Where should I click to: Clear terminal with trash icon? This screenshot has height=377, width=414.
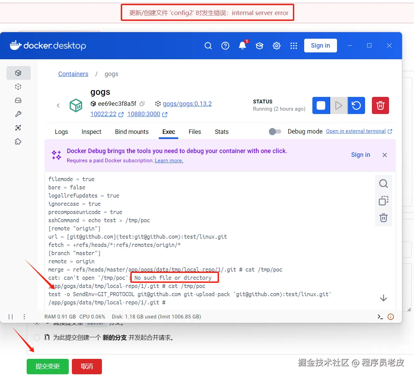(384, 218)
